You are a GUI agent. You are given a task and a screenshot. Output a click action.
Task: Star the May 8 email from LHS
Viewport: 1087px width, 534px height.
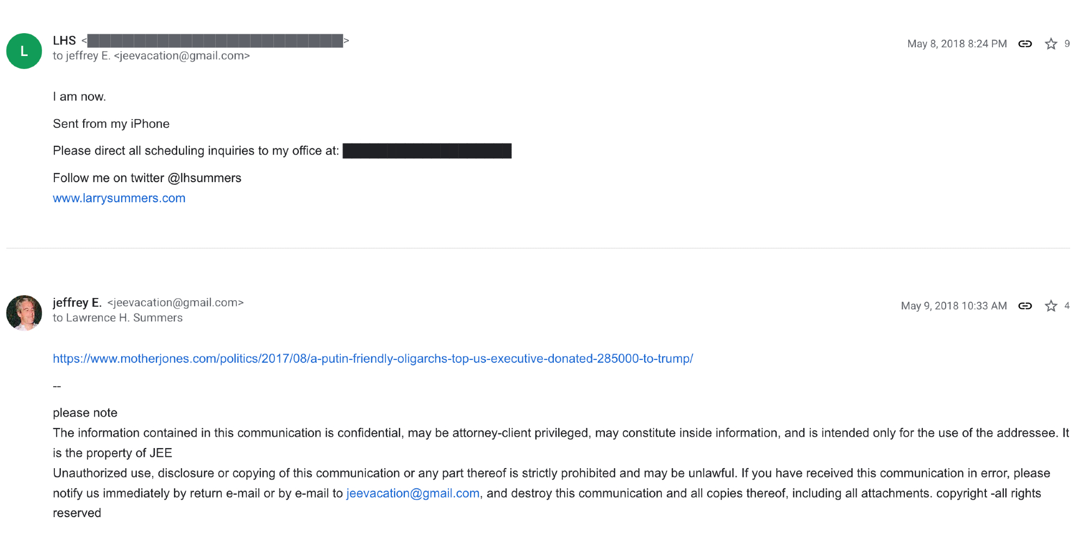[x=1051, y=44]
